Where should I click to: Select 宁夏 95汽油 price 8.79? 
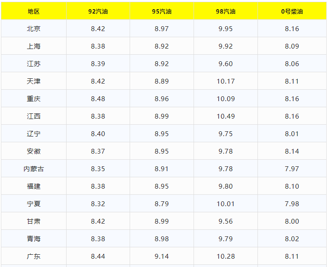pos(162,204)
